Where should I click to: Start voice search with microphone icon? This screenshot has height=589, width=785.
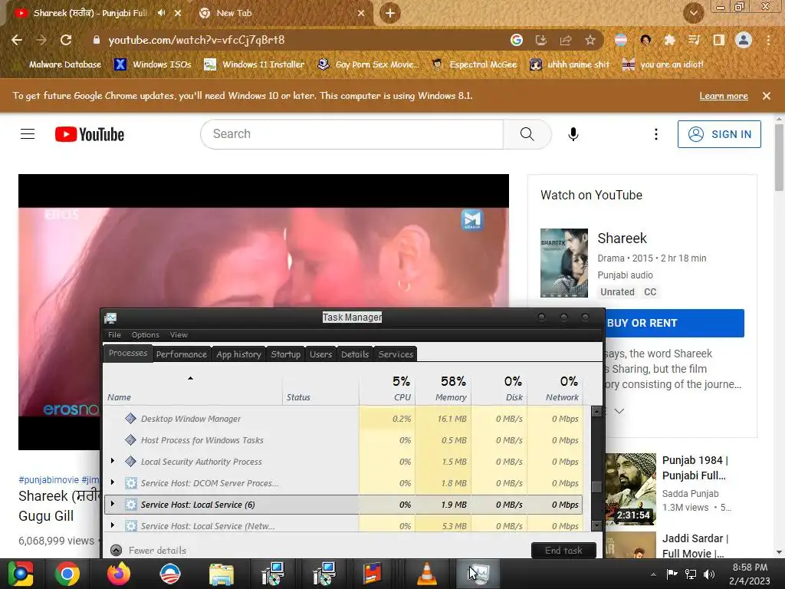(x=573, y=133)
